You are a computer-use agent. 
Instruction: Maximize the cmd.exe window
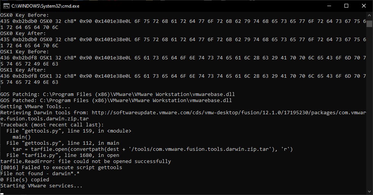(346, 6)
